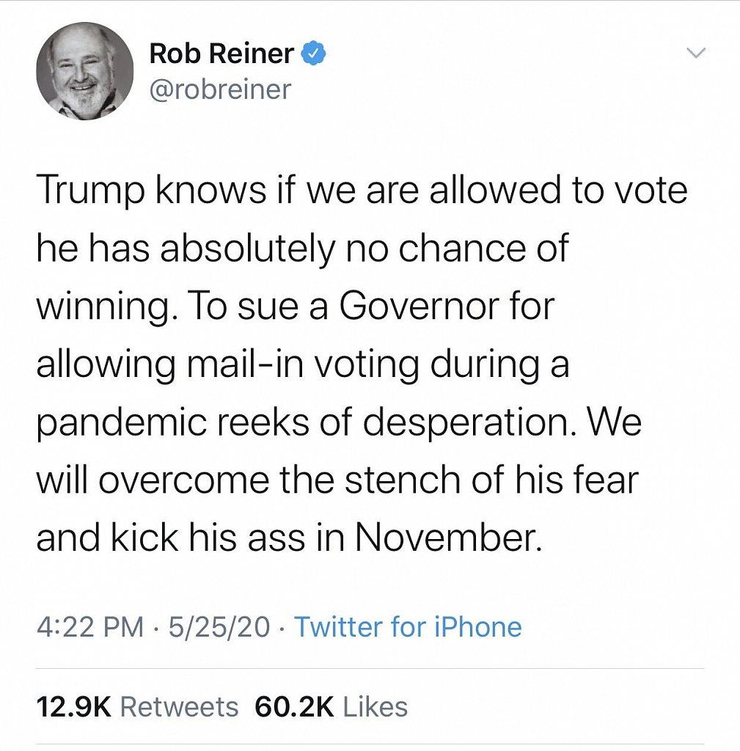Expand the tweet options chevron
740x751 pixels.
[695, 53]
